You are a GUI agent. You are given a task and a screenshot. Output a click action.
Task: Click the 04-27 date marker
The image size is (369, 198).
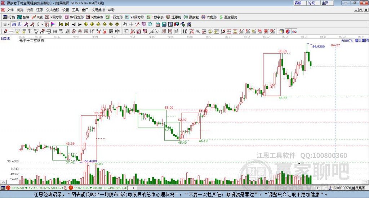(x=335, y=45)
